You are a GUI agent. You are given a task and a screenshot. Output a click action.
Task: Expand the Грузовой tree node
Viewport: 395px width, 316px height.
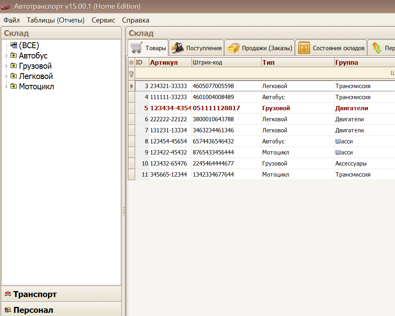(x=6, y=66)
